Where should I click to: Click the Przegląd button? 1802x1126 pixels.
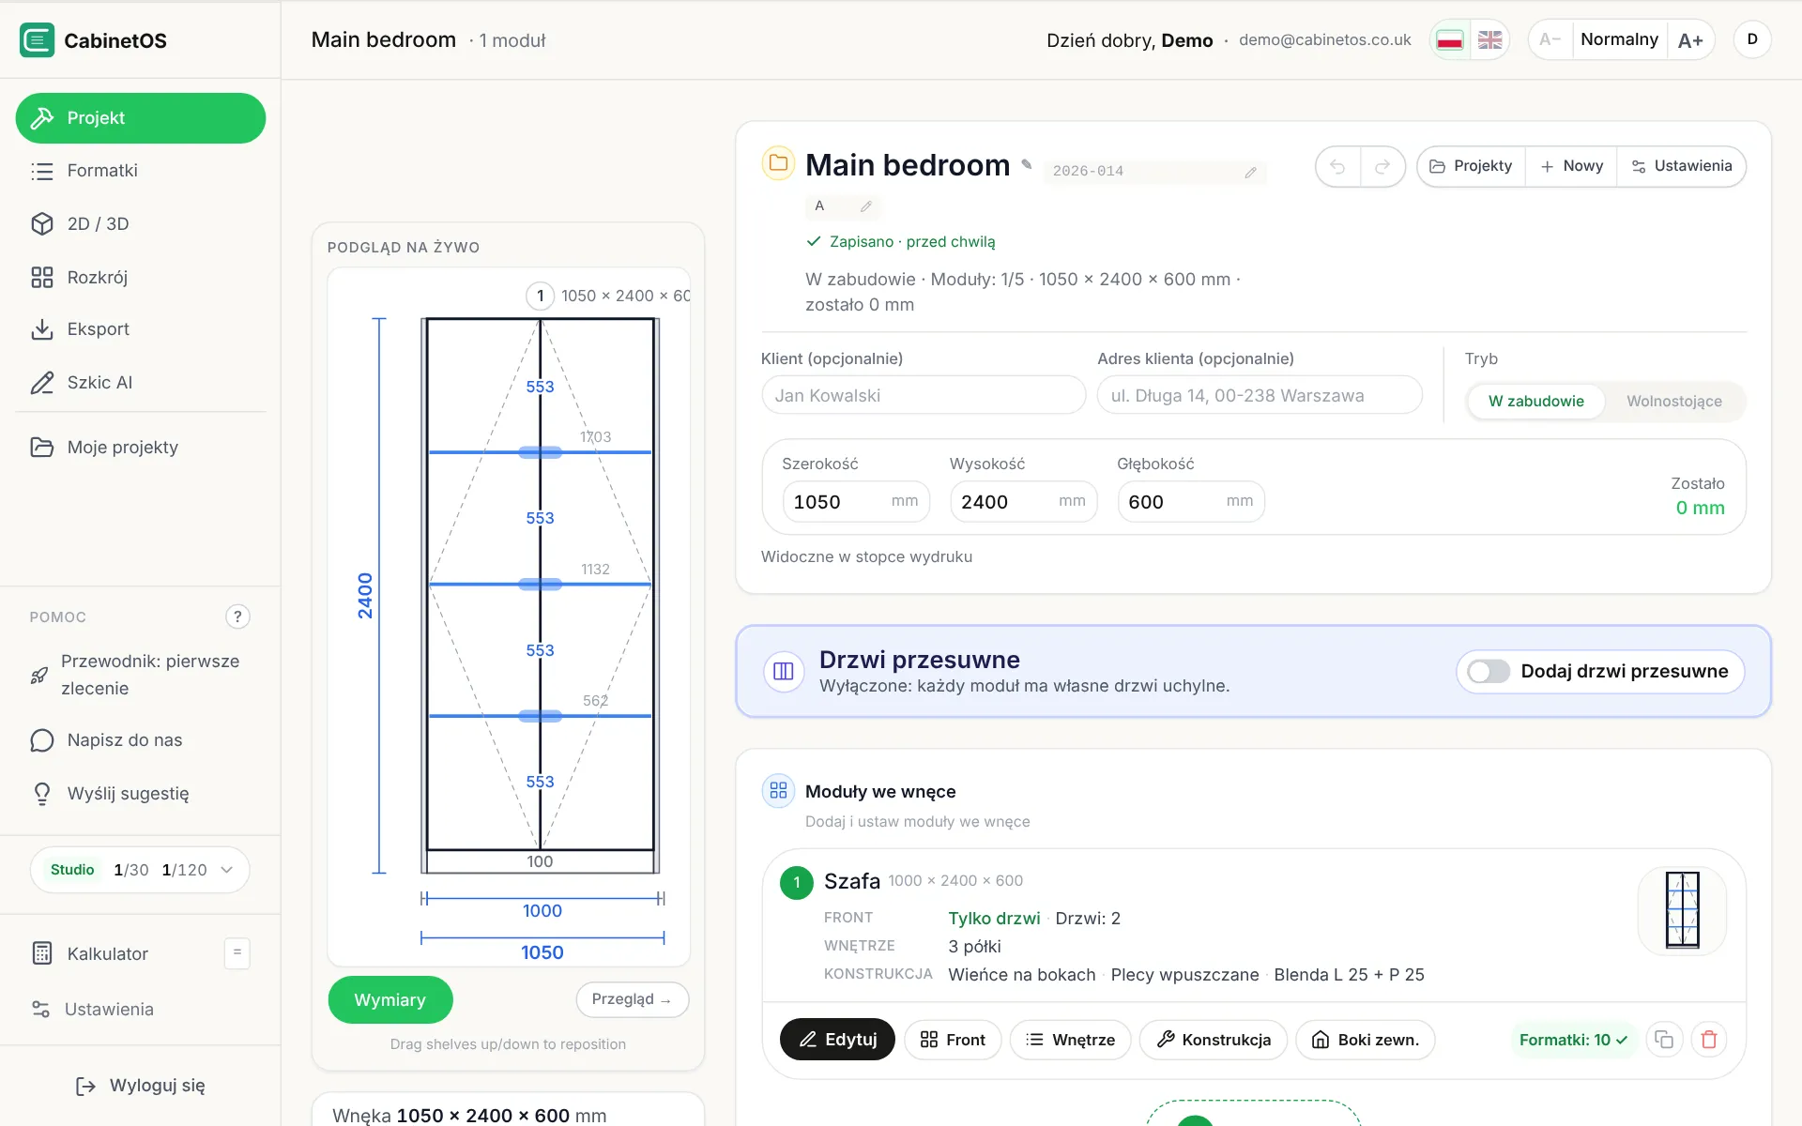[632, 999]
